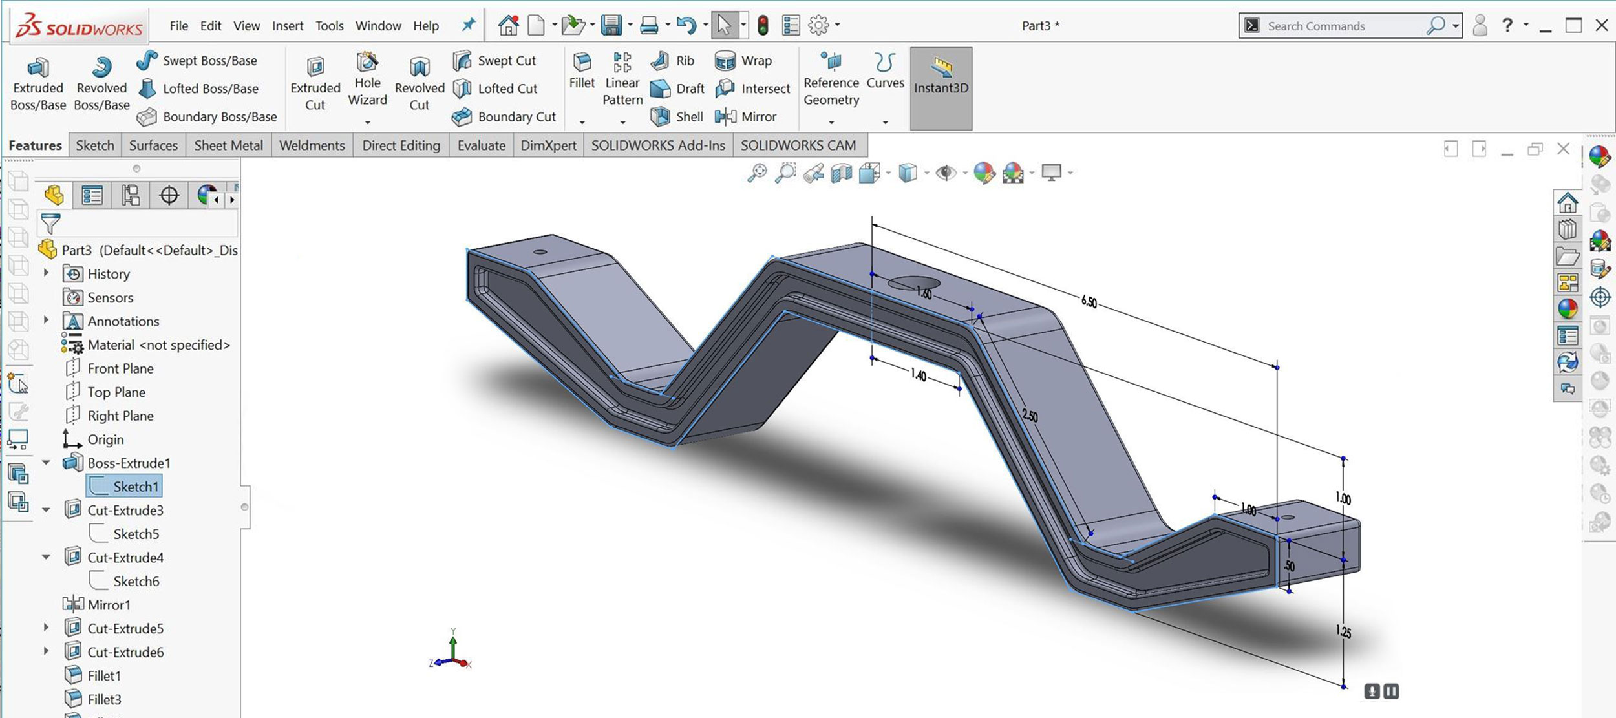The image size is (1616, 718).
Task: Toggle Hide/Show Items in the heads-up toolbar
Action: tap(948, 173)
